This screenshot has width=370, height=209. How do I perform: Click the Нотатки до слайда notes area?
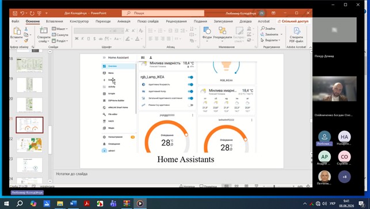click(x=72, y=174)
